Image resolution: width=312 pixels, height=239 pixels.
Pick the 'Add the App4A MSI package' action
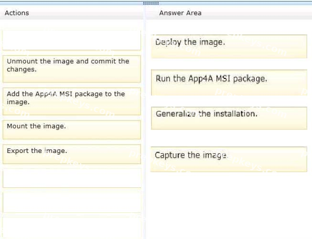pos(72,101)
